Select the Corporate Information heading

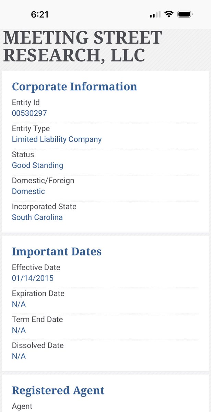point(74,87)
